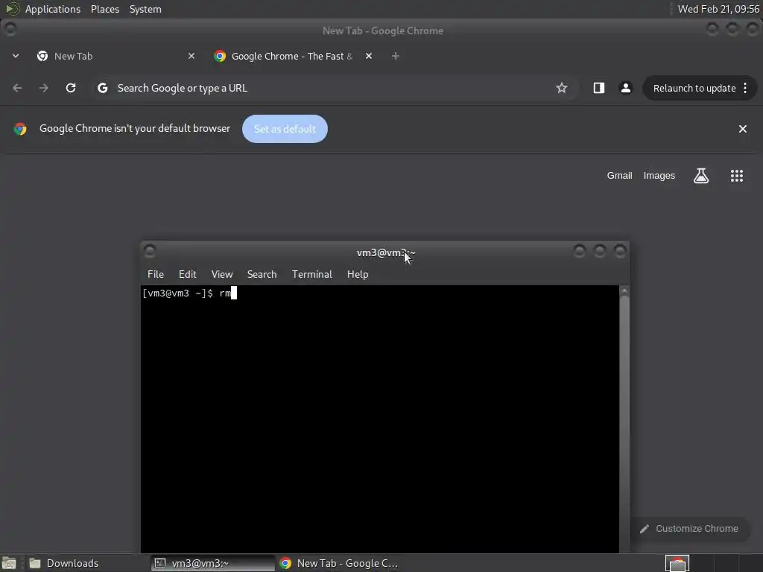Click the Chrome forward navigation arrow
Screen dimensions: 763x572
44,88
